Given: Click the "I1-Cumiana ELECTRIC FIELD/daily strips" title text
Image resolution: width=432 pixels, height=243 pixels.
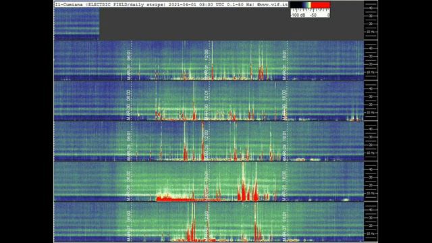Looking at the screenshot, I should click(x=109, y=5).
